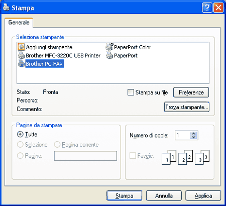This screenshot has width=226, height=206.
Task: Toggle the Fascic. collate checkbox
Action: point(133,156)
